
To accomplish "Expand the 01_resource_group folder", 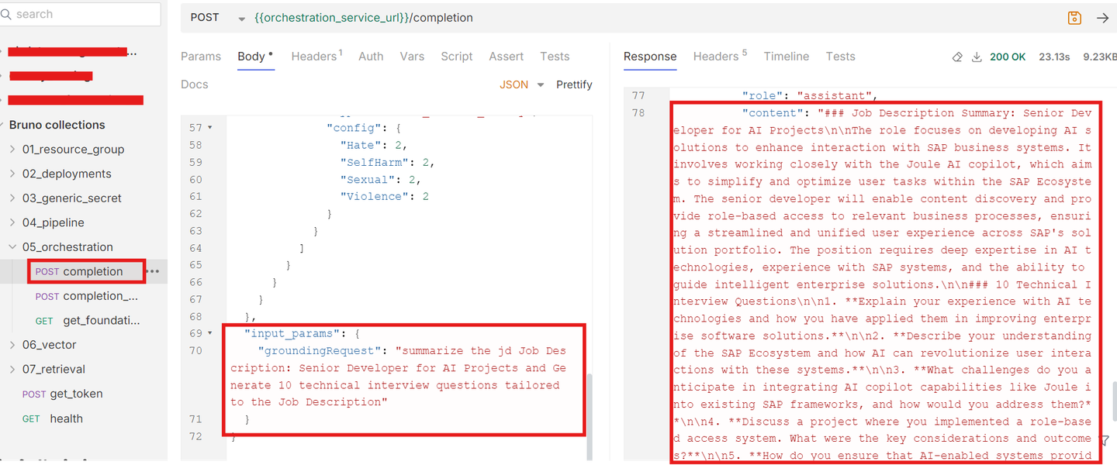I will tap(73, 149).
